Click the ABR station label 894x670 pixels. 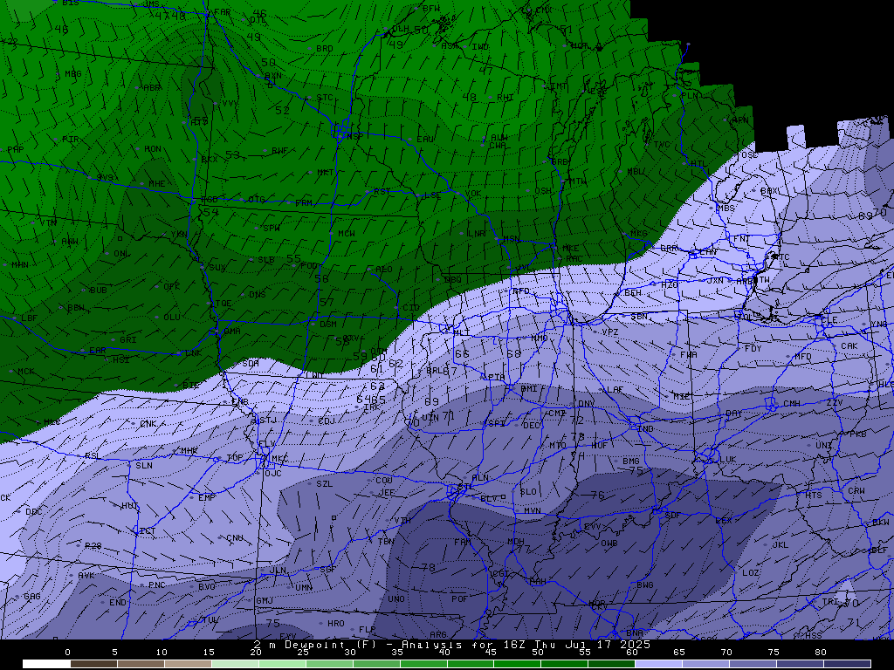pos(152,88)
